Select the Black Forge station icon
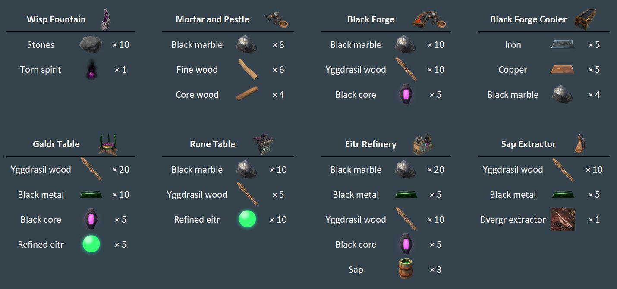Image resolution: width=617 pixels, height=289 pixels. [x=429, y=20]
